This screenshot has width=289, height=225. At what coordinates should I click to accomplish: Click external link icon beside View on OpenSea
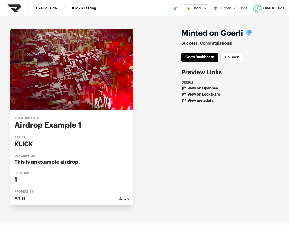tap(184, 88)
